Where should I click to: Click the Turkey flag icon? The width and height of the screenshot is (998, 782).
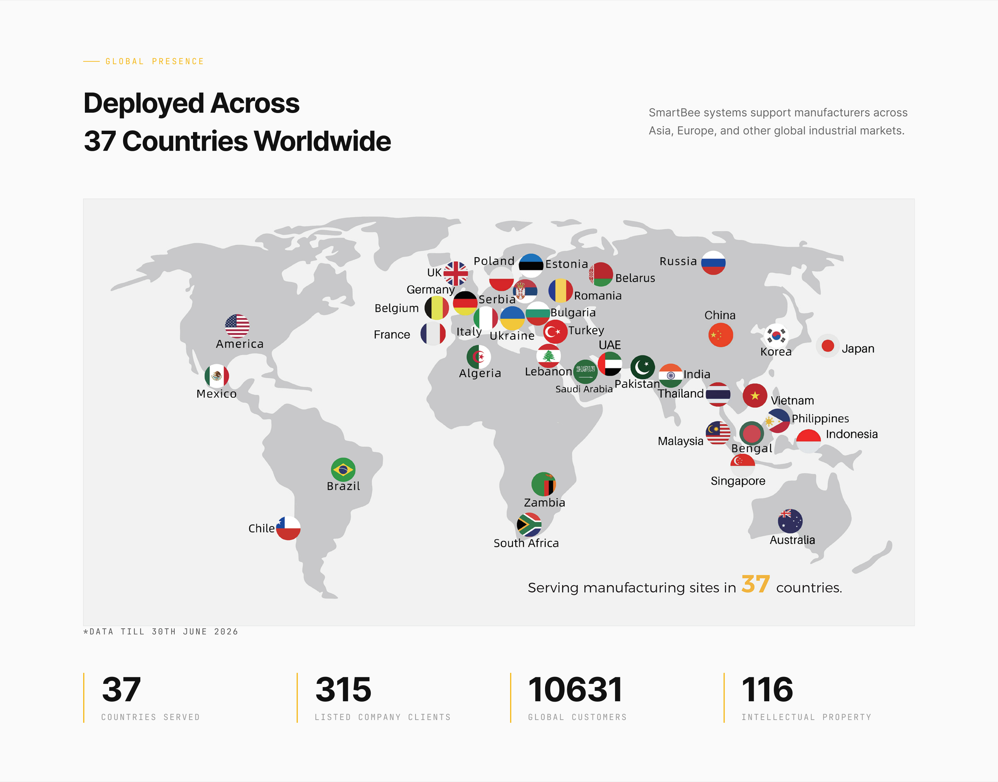coord(555,331)
